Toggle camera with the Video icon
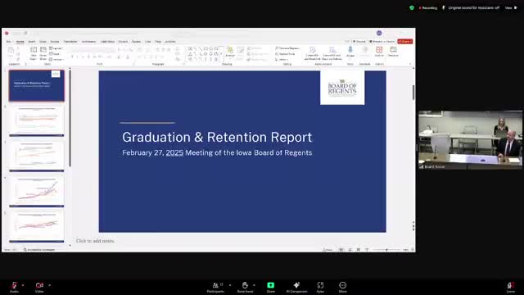This screenshot has height=295, width=524. click(x=39, y=287)
